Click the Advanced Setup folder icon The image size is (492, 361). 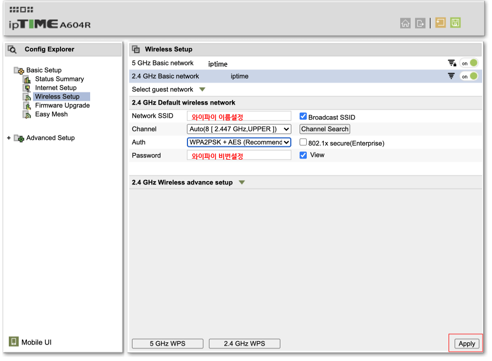(x=19, y=138)
